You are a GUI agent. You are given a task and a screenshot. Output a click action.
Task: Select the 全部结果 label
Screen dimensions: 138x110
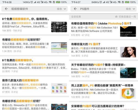pyautogui.click(x=76, y=16)
